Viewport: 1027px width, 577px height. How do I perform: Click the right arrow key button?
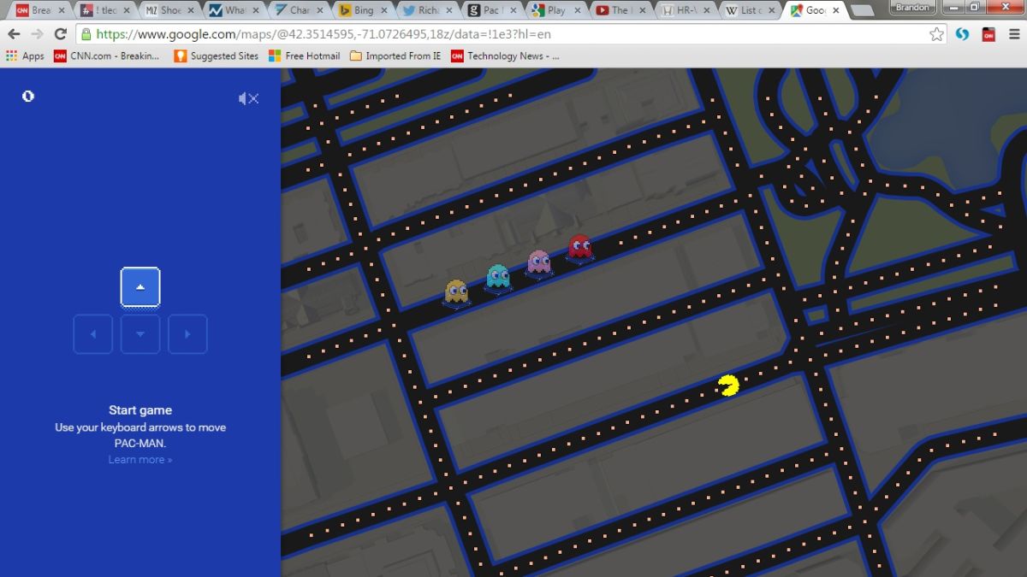click(x=187, y=334)
